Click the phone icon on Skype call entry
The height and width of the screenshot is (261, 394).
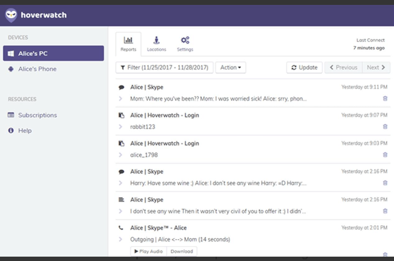click(121, 228)
